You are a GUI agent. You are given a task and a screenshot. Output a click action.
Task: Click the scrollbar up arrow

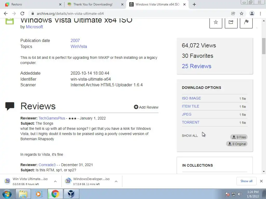tap(264, 21)
